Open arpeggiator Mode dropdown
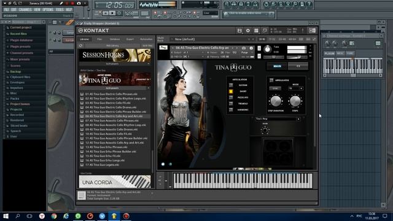The height and width of the screenshot is (221, 393). click(x=295, y=88)
